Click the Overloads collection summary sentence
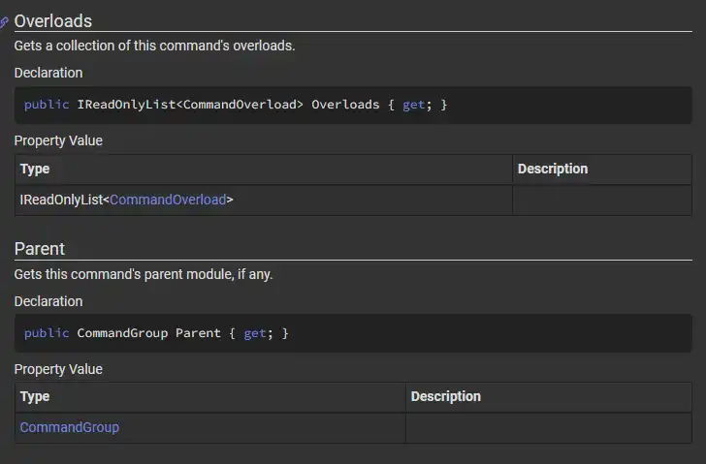This screenshot has width=706, height=464. tap(154, 46)
